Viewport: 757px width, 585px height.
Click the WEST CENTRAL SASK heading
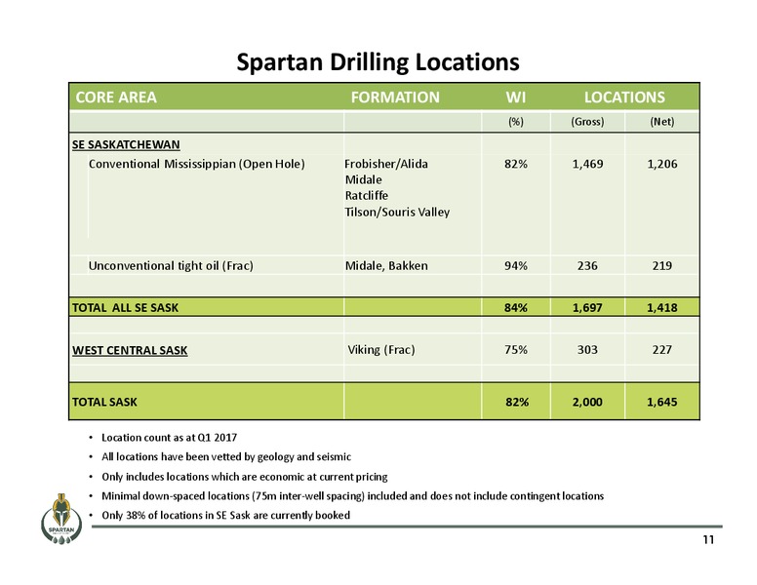coord(130,350)
